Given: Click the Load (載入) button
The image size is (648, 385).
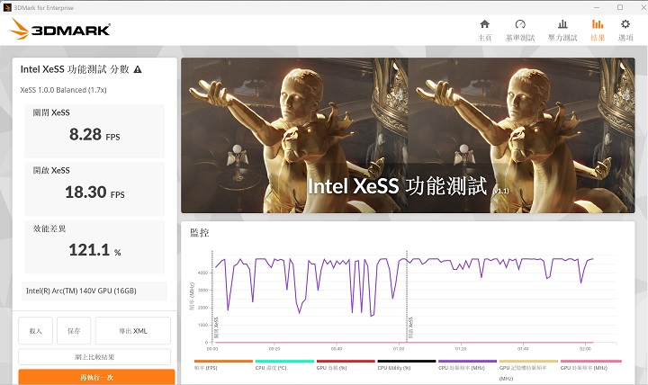Looking at the screenshot, I should click(x=35, y=330).
